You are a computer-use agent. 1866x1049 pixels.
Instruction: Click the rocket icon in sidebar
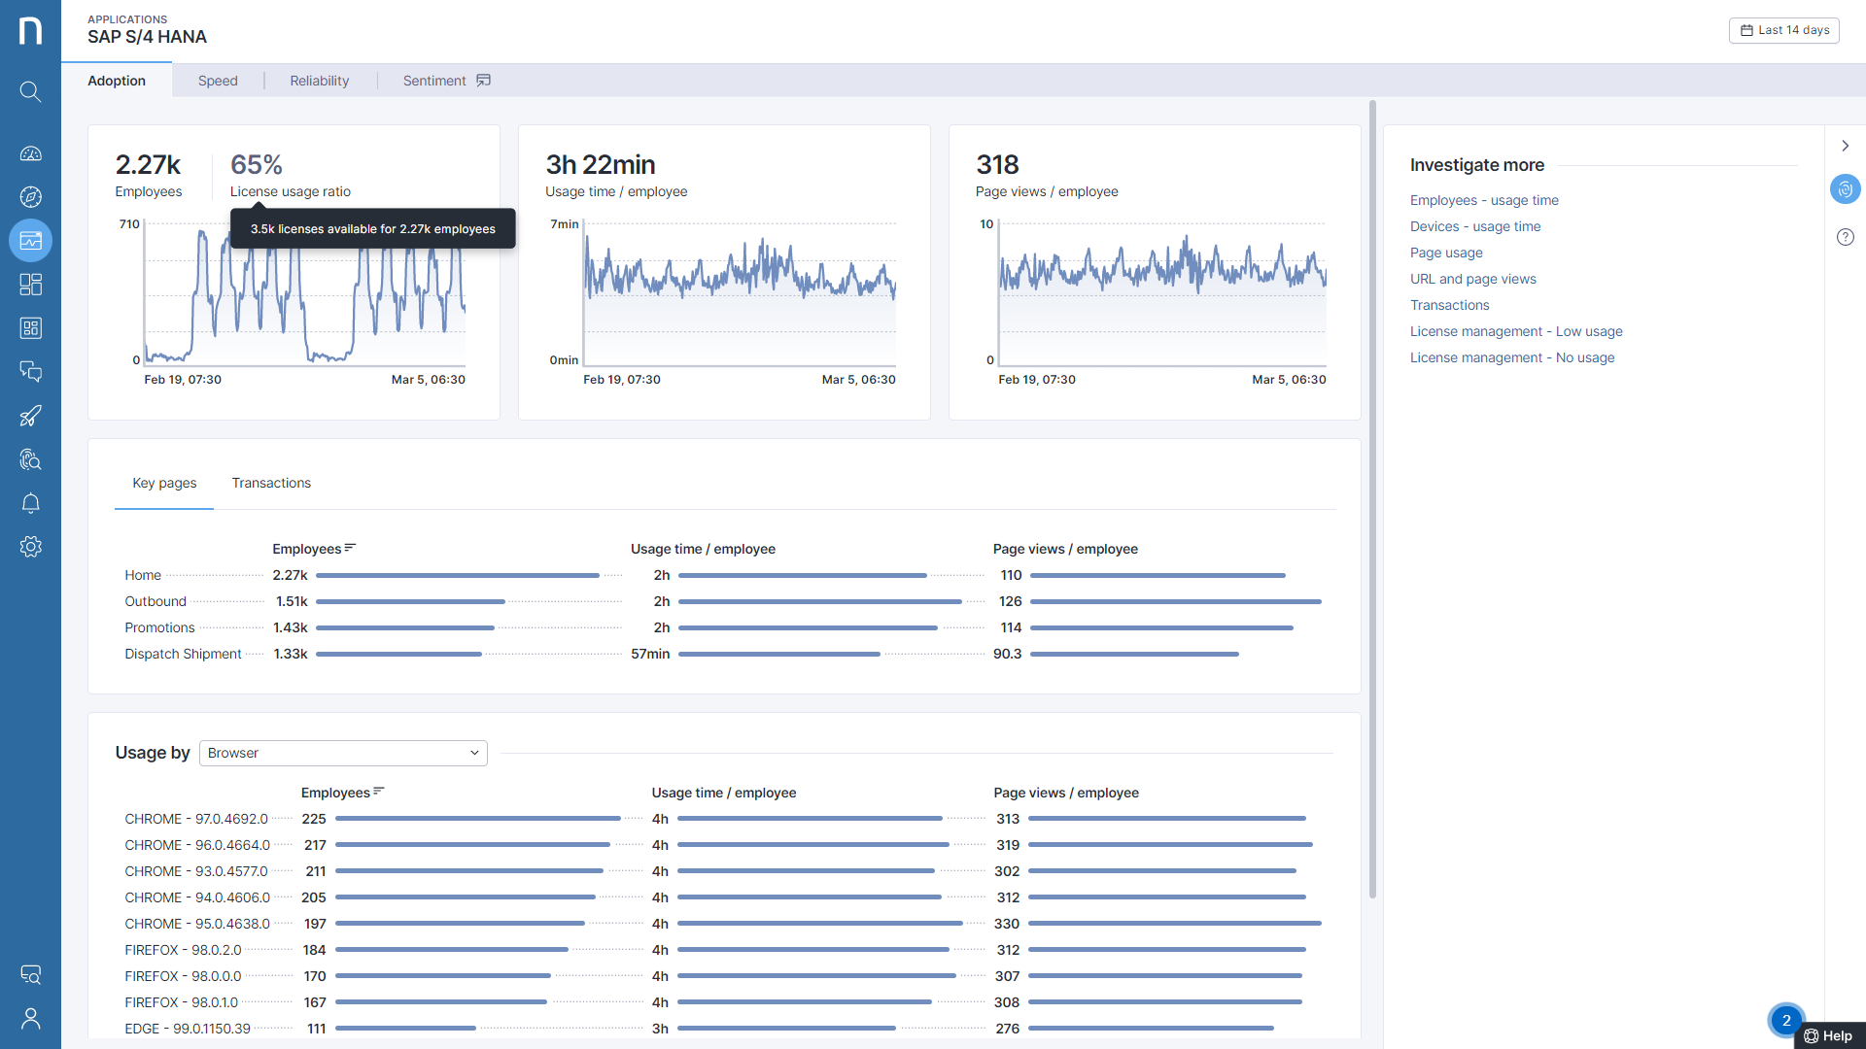click(30, 416)
